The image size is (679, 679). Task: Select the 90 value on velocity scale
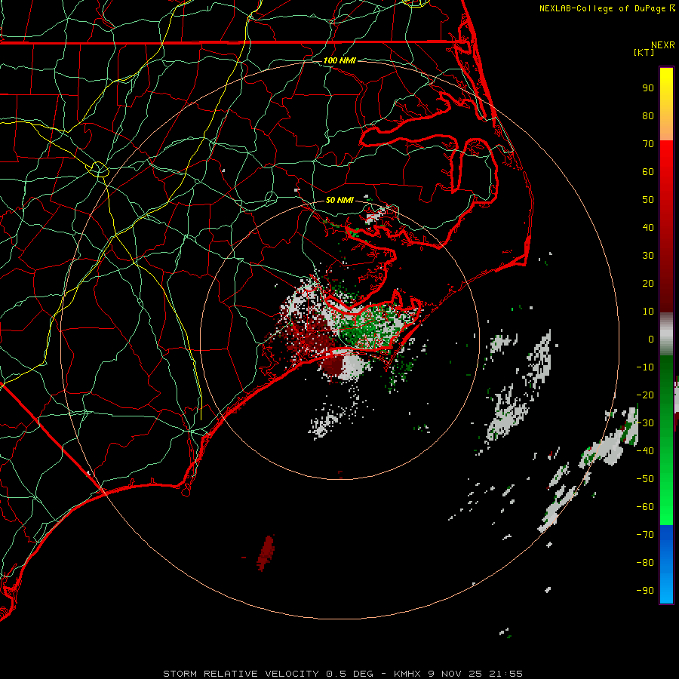coord(648,88)
